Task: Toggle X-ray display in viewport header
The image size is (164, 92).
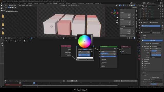Action: [x=127, y=5]
